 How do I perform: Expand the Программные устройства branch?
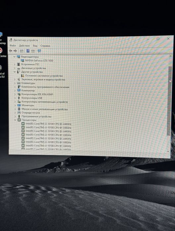[x=15, y=116]
